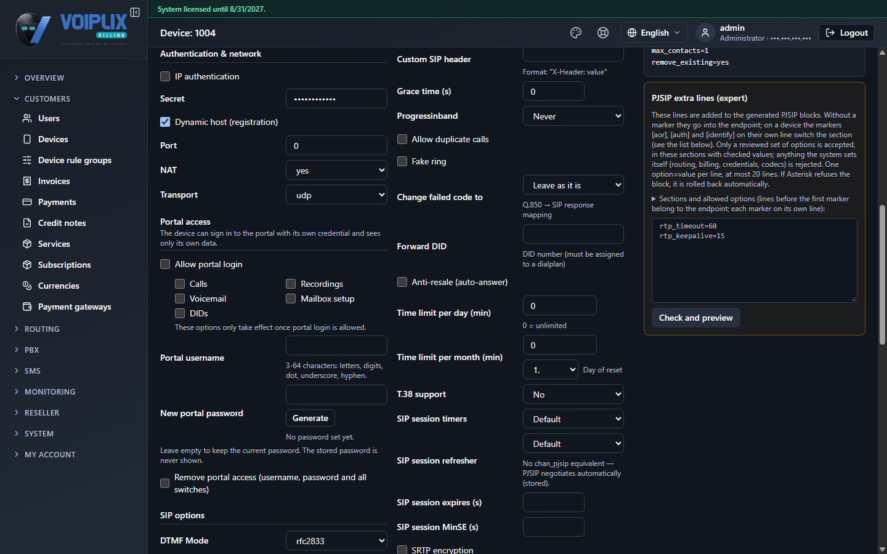The width and height of the screenshot is (887, 554).
Task: Open the Transport dropdown showing udp
Action: point(336,195)
